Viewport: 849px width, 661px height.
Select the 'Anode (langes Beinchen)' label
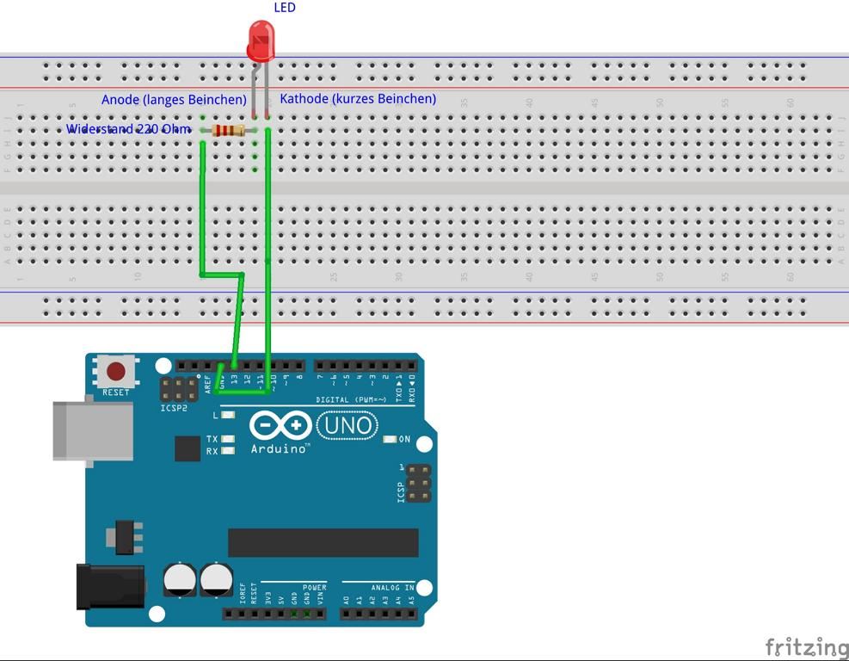[x=174, y=100]
